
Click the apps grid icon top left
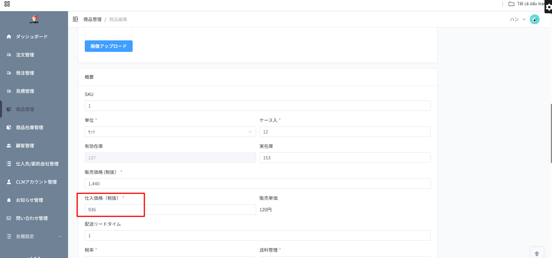(7, 4)
